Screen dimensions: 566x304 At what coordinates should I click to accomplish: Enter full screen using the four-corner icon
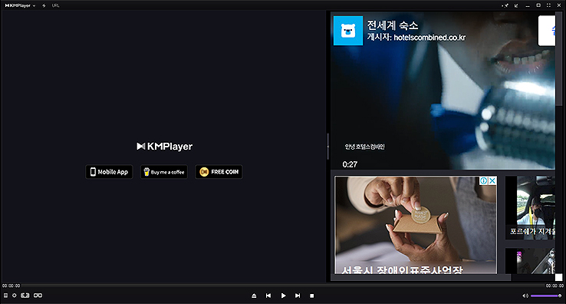[548, 5]
